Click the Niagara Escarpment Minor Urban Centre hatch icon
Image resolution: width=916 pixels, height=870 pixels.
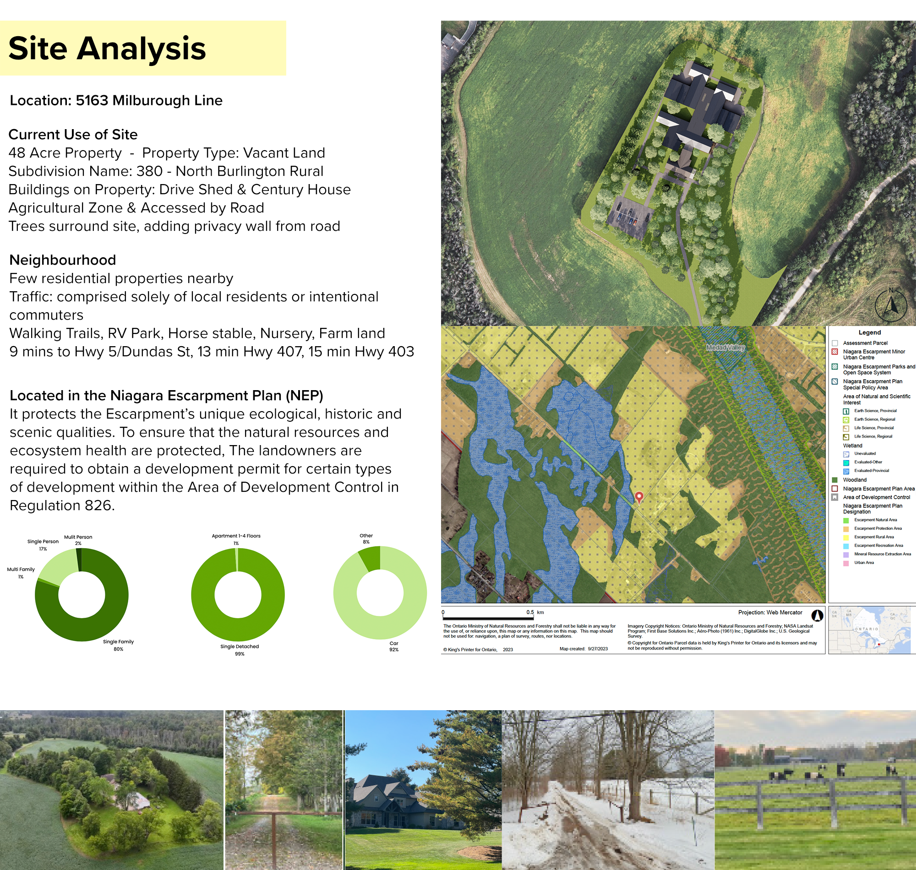point(834,352)
